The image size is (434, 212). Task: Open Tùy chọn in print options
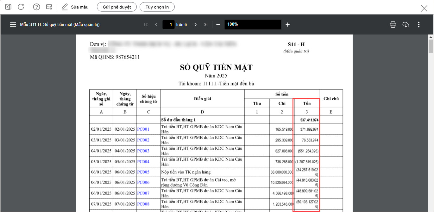coord(157,7)
